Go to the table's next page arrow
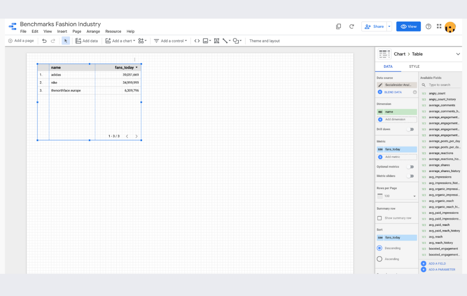 point(136,136)
